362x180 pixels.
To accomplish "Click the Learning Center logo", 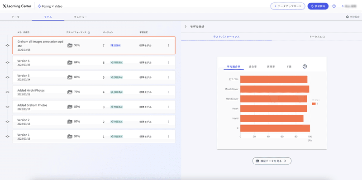I will pyautogui.click(x=17, y=6).
